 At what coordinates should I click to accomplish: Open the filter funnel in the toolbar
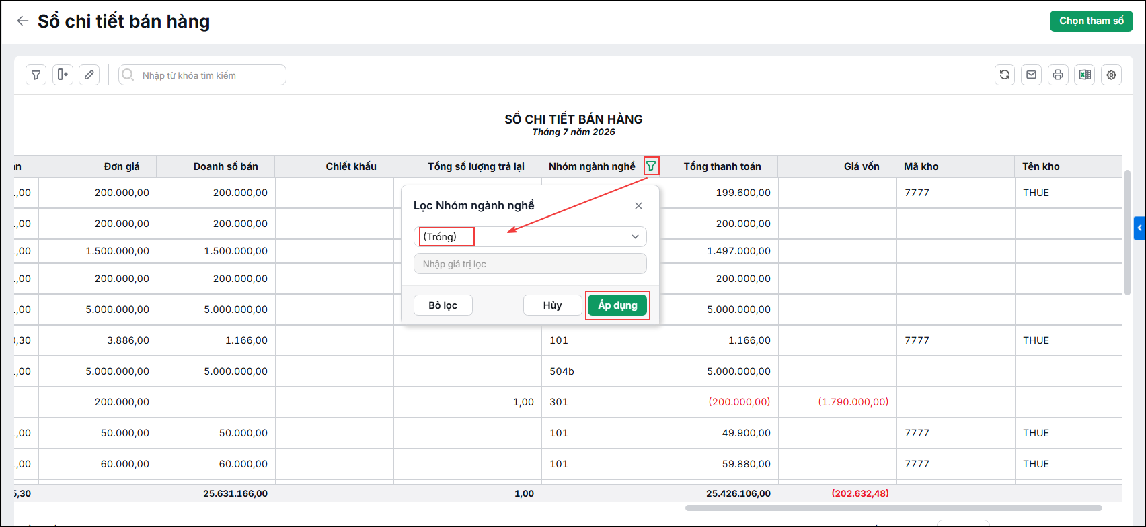(x=36, y=75)
